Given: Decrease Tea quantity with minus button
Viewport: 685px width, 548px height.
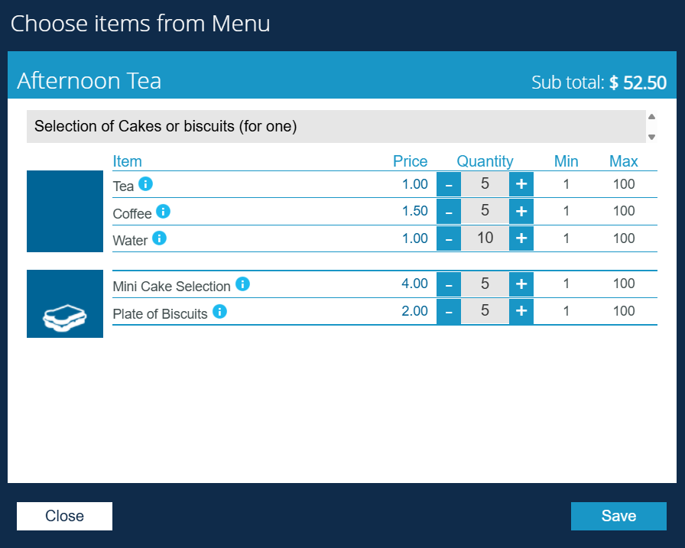Looking at the screenshot, I should pyautogui.click(x=449, y=184).
